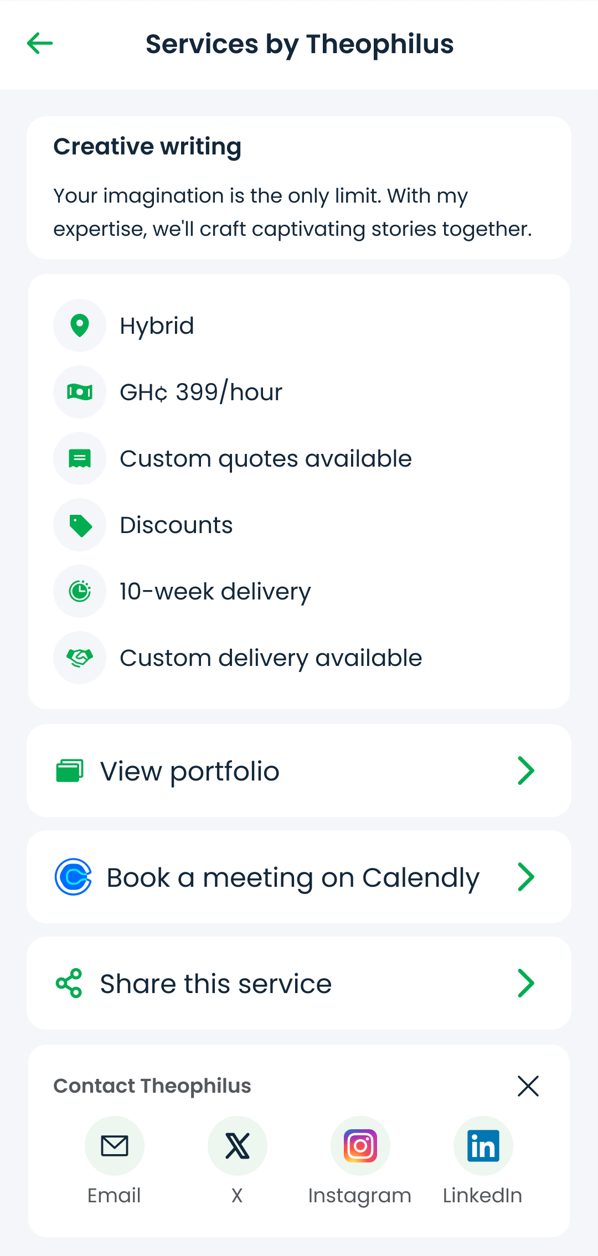Image resolution: width=598 pixels, height=1256 pixels.
Task: Tap the Creative writing service card
Action: (299, 188)
